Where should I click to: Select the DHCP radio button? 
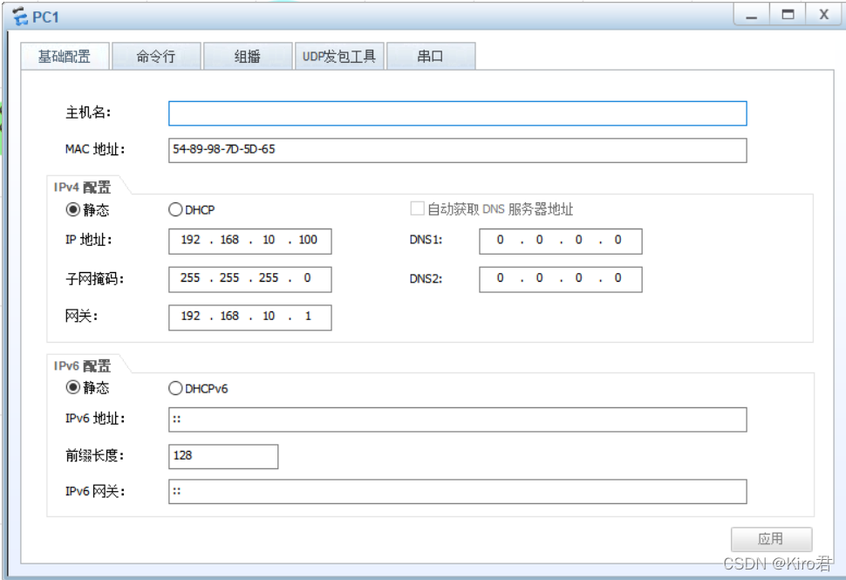click(175, 209)
